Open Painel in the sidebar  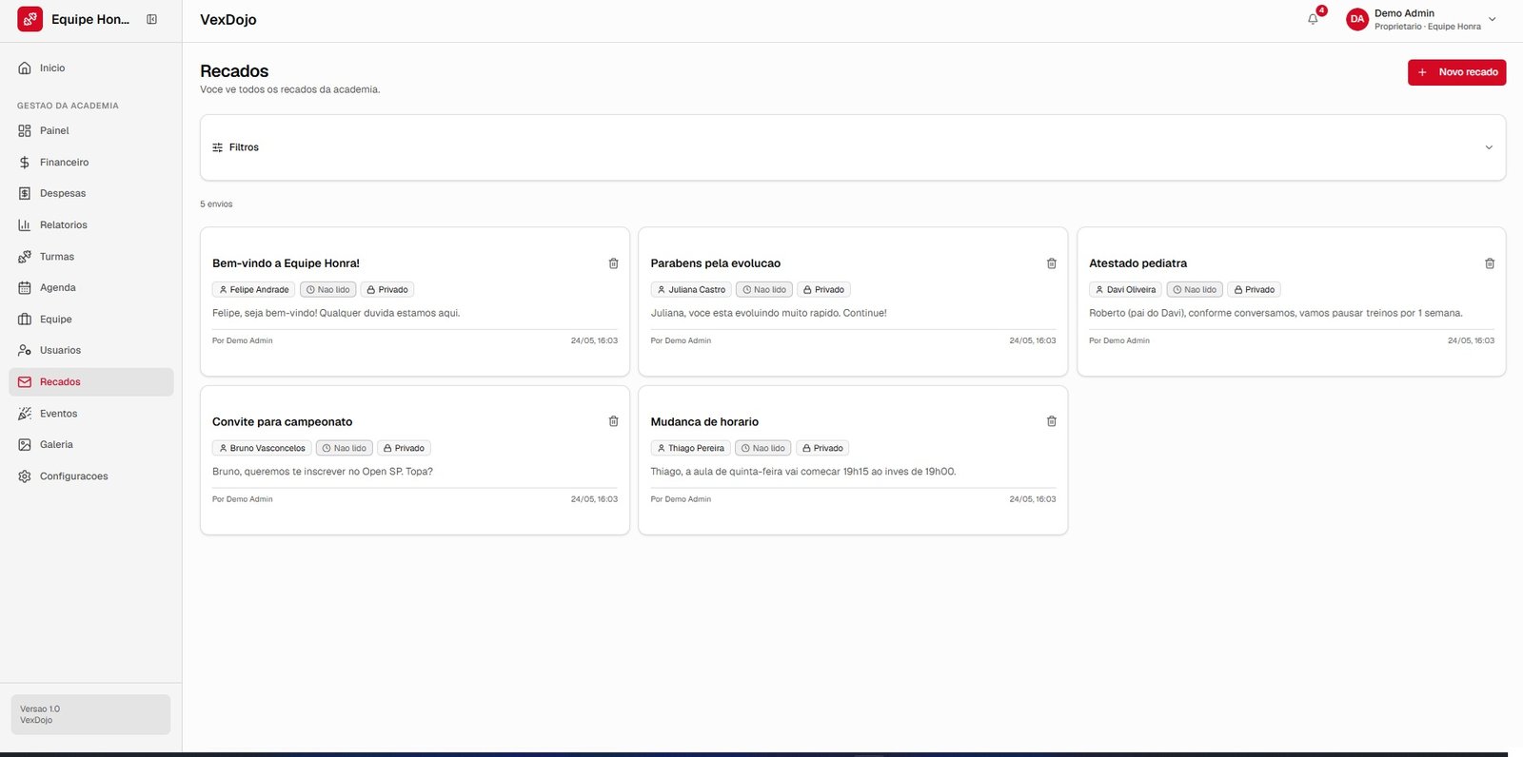[91, 131]
